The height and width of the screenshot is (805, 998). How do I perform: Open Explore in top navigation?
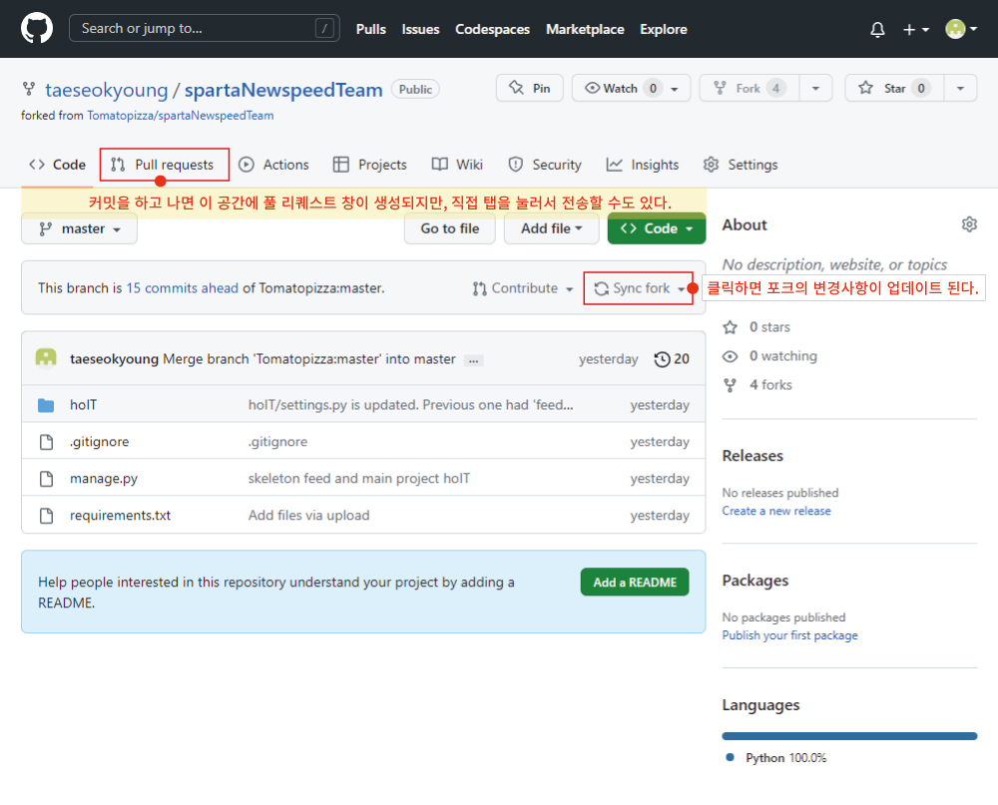[x=664, y=29]
